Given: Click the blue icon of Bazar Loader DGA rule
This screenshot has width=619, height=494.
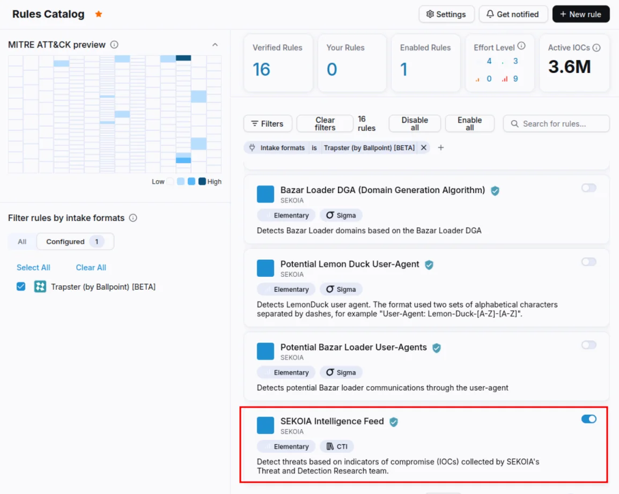Looking at the screenshot, I should [266, 194].
